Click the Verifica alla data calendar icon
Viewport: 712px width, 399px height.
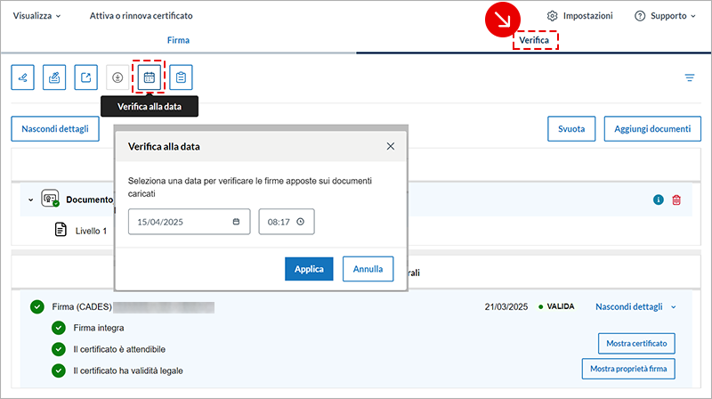tap(149, 77)
